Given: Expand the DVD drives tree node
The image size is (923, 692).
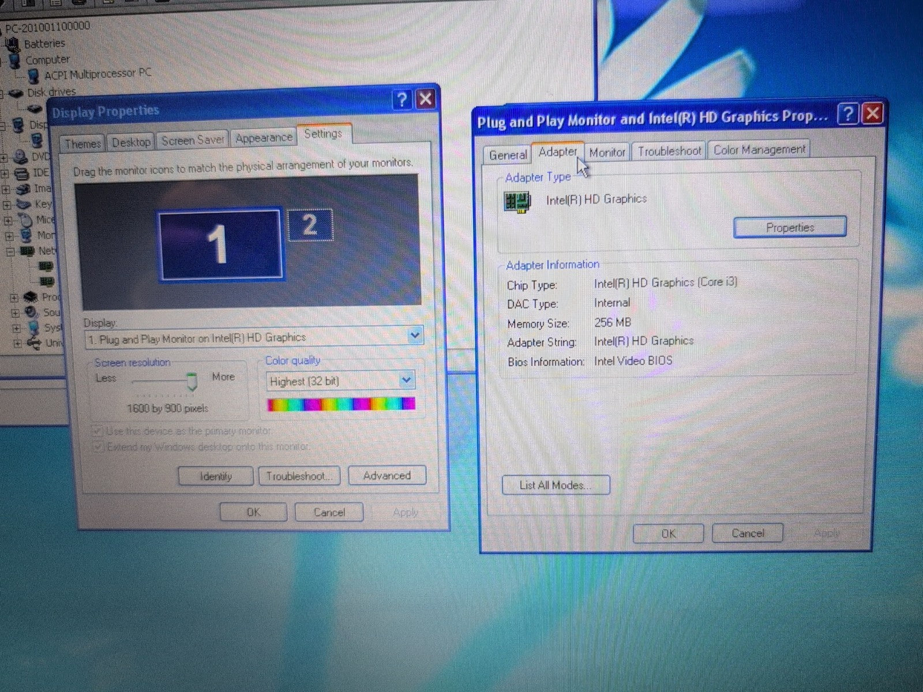Looking at the screenshot, I should click(4, 157).
